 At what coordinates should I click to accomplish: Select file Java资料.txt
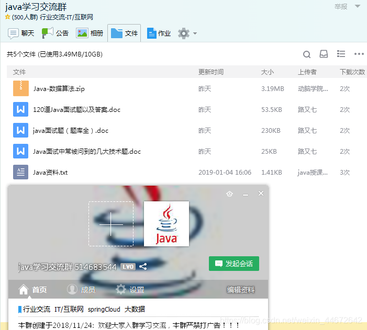coord(50,173)
